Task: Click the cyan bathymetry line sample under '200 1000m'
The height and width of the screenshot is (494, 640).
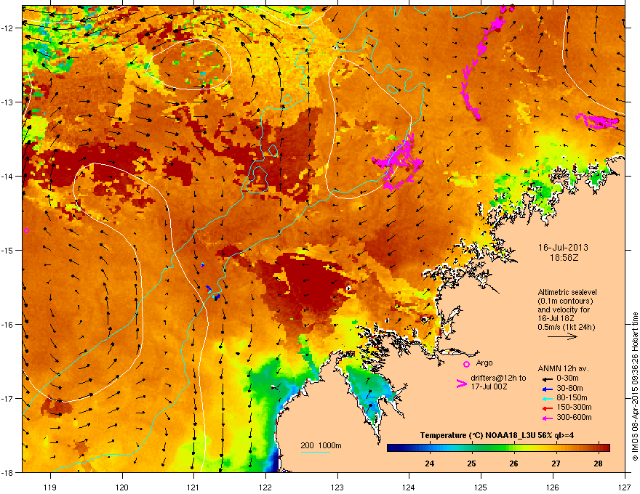Action: pyautogui.click(x=316, y=452)
